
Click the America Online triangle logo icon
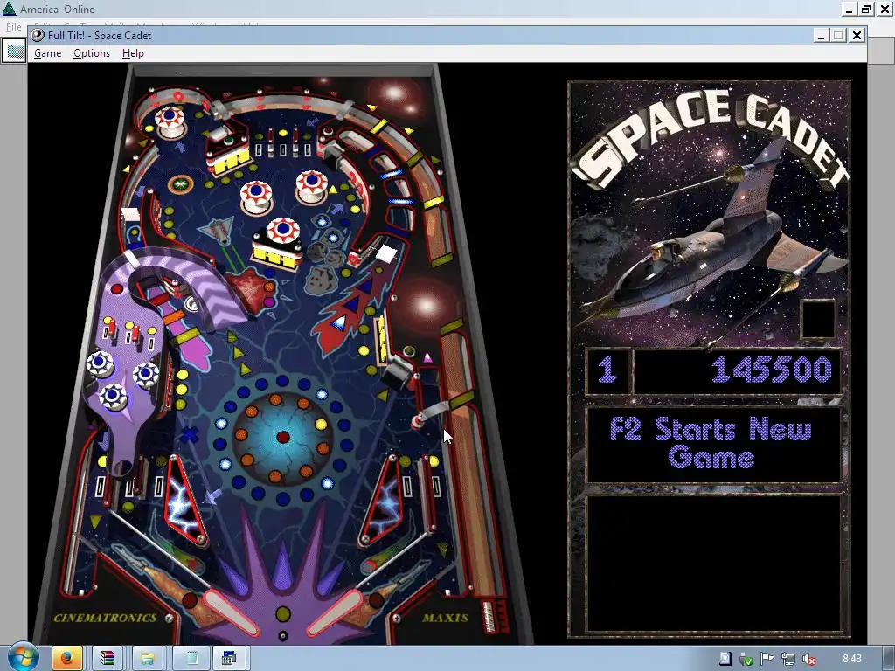[x=9, y=9]
